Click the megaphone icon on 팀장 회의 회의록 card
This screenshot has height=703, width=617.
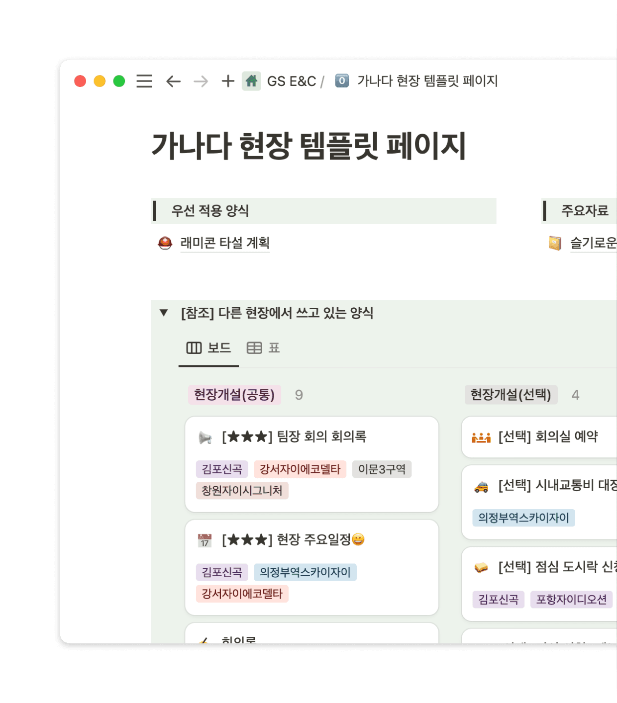coord(206,438)
